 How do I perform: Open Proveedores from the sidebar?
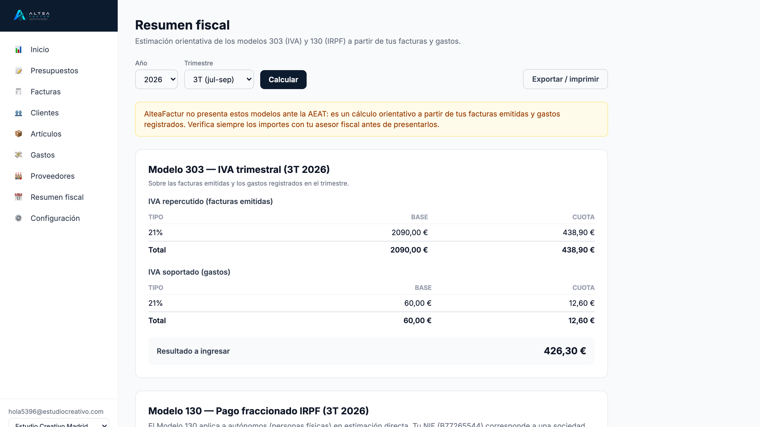tap(53, 176)
